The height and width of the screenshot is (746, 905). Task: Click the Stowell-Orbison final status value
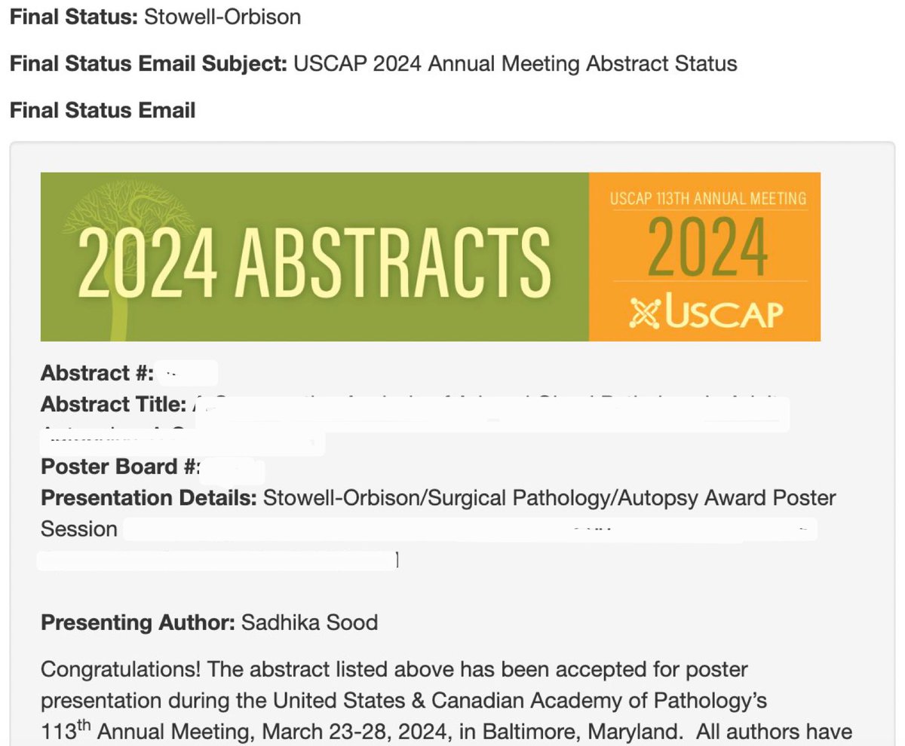point(222,17)
